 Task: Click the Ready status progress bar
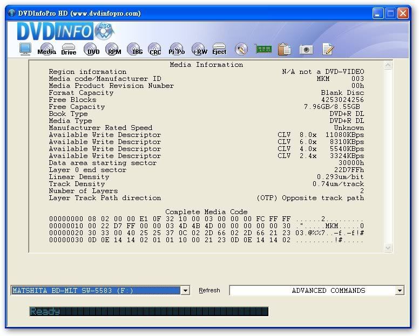(x=149, y=311)
